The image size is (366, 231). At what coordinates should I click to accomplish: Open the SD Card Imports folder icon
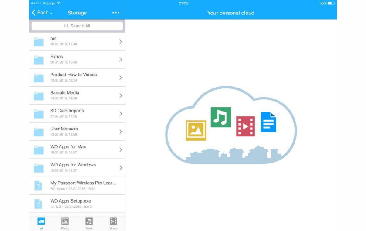(x=38, y=114)
